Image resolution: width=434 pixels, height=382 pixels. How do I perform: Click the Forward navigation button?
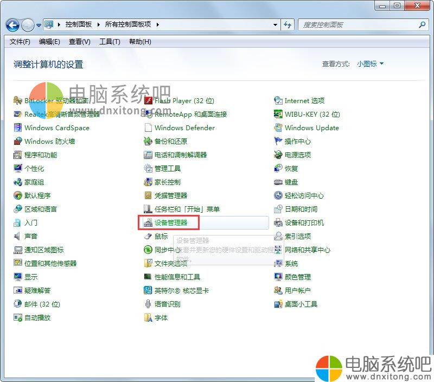pyautogui.click(x=28, y=25)
